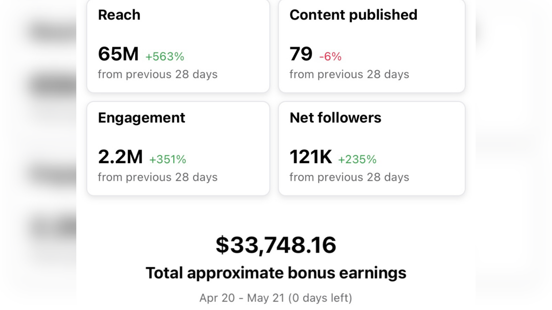
Task: Click the $33,748.16 earnings amount
Action: pos(276,245)
